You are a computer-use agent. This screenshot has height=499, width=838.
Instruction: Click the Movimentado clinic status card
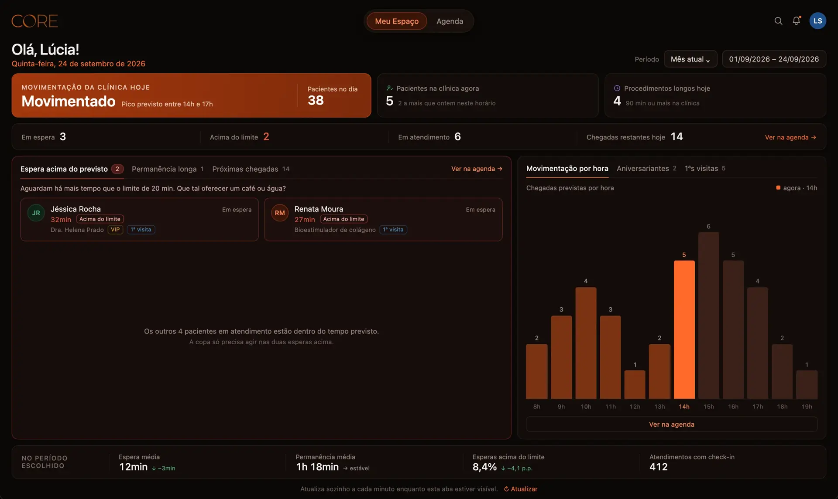pyautogui.click(x=191, y=95)
